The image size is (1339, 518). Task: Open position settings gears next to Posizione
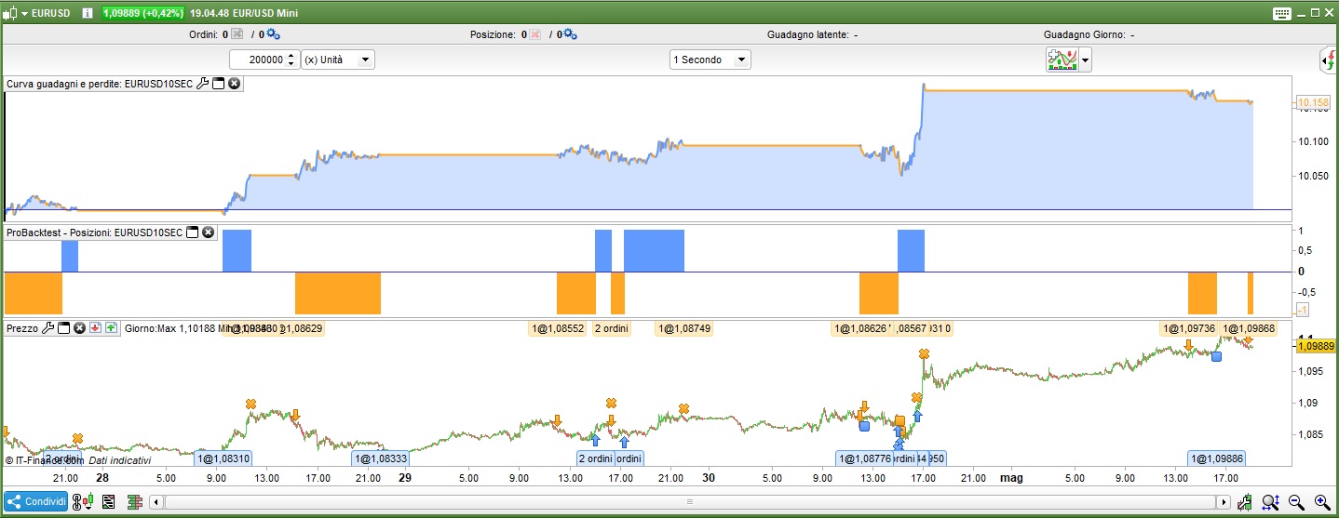571,34
